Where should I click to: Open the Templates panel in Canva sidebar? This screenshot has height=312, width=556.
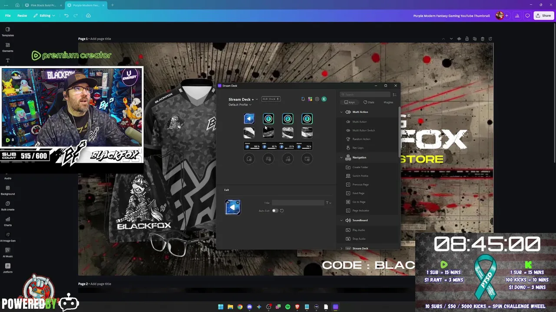point(8,32)
